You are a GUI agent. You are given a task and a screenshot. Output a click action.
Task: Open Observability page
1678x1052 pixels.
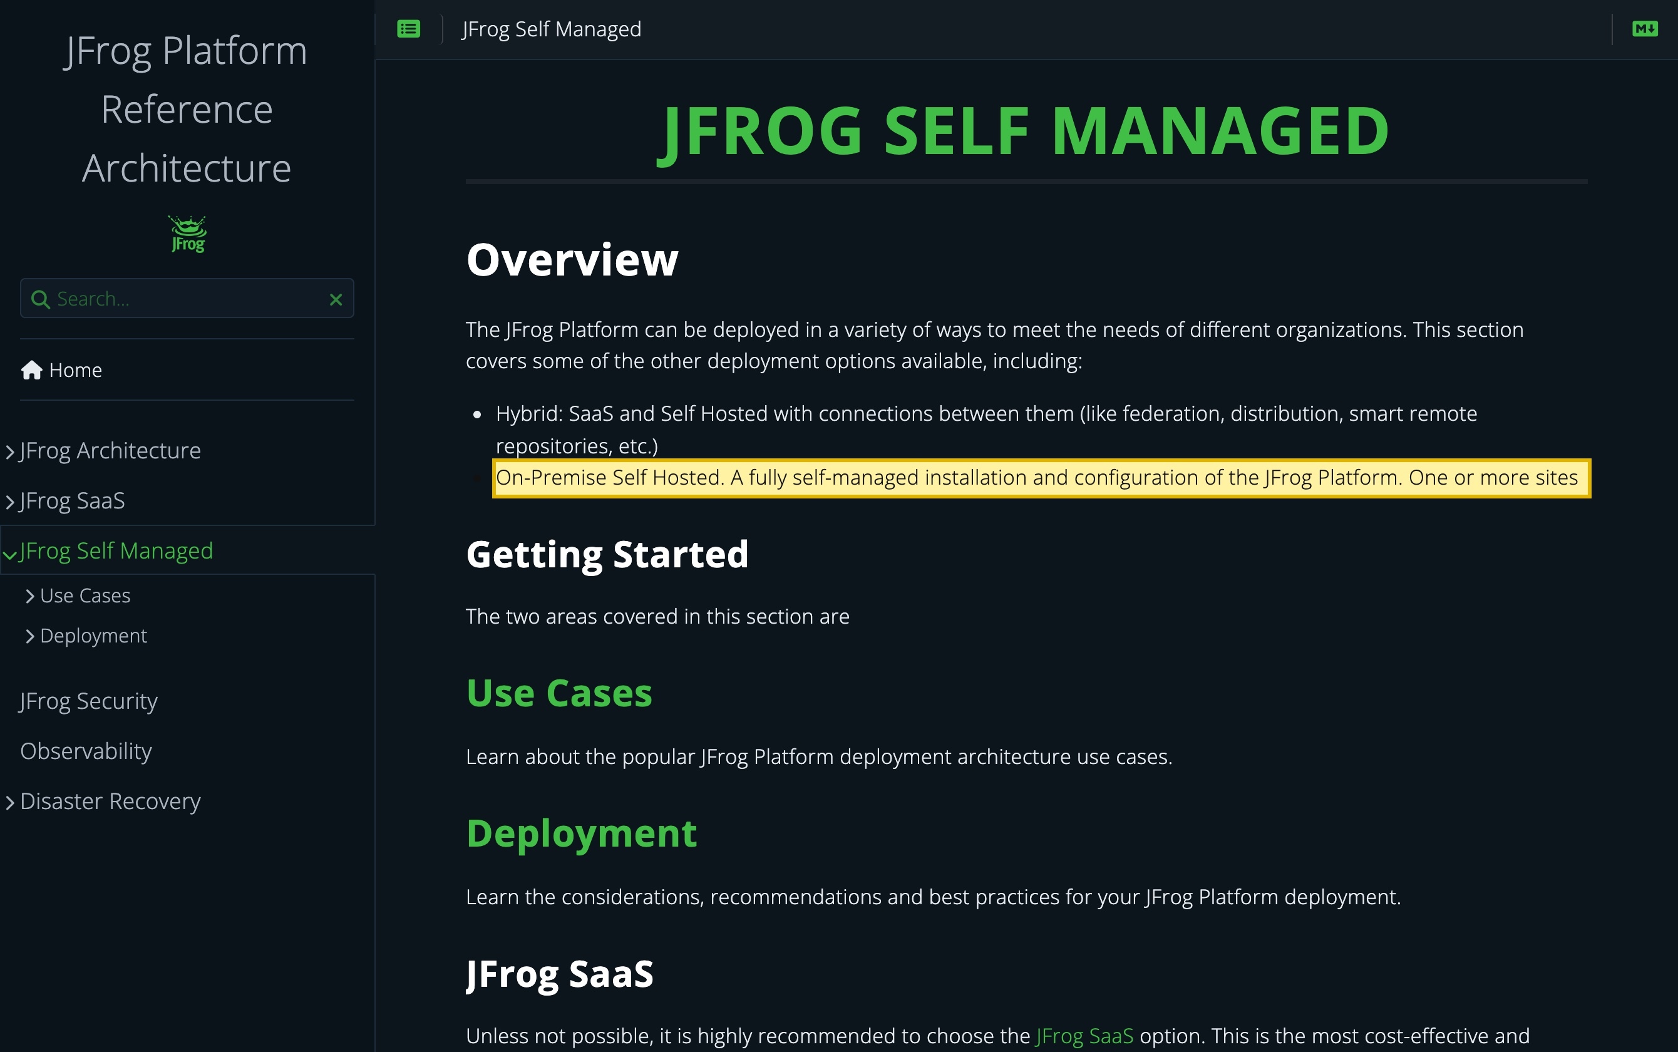(x=86, y=751)
